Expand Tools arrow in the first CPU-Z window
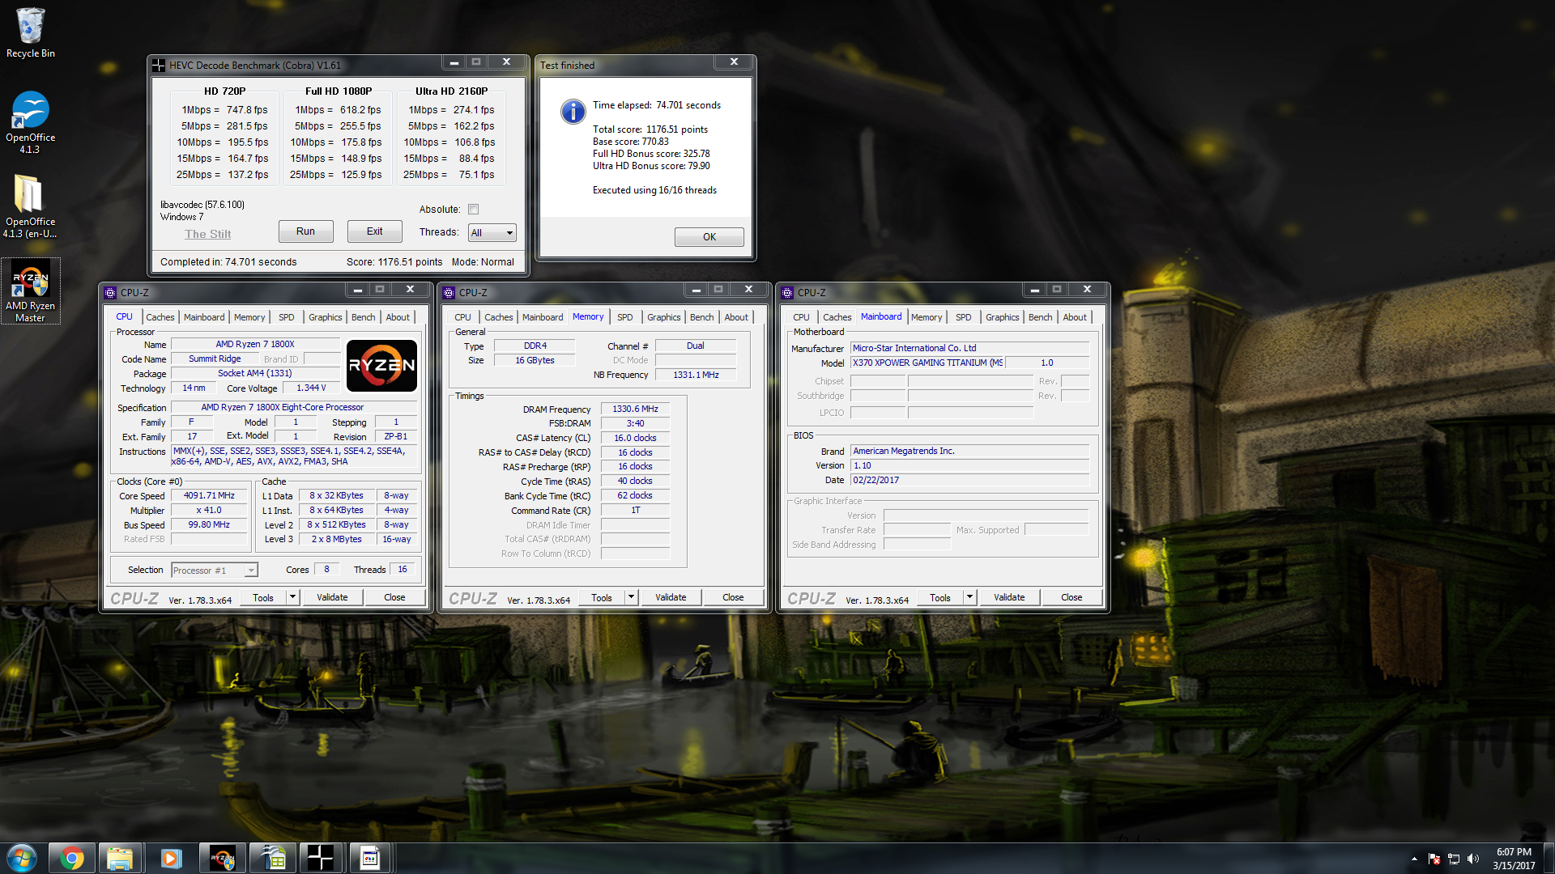1555x874 pixels. pyautogui.click(x=293, y=597)
